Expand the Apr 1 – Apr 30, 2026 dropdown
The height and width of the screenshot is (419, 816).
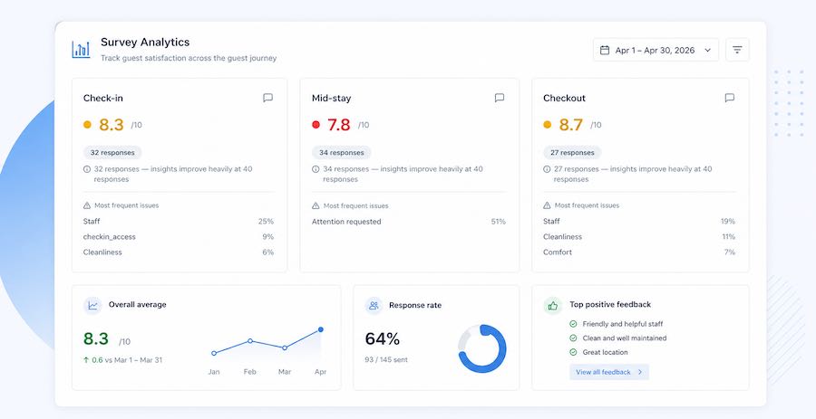[x=656, y=50]
